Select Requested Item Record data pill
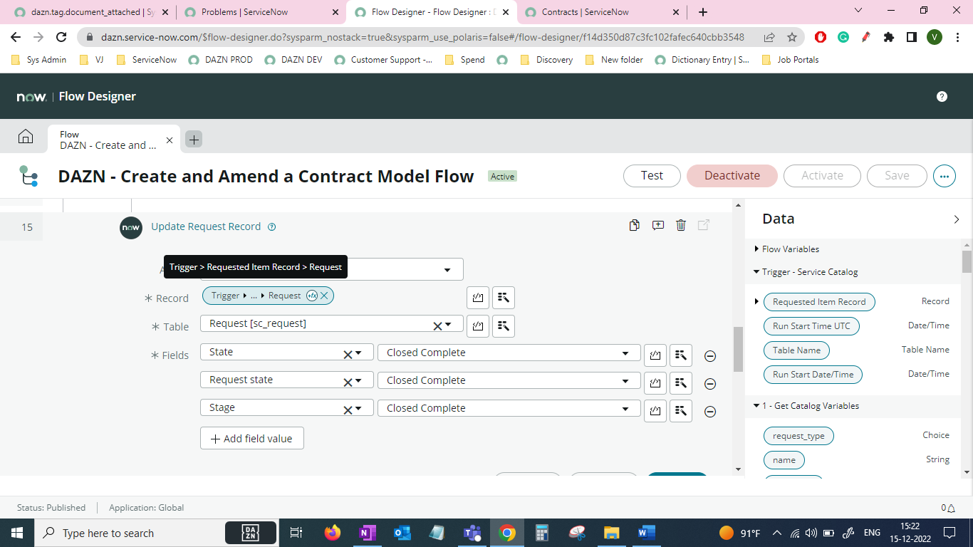 tap(819, 302)
